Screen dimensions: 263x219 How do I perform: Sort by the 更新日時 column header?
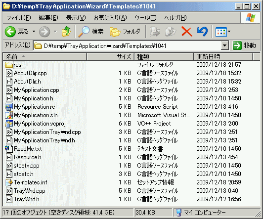(223, 57)
